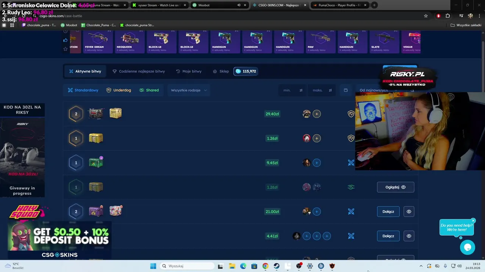Bookmark this page with the star icon

(x=426, y=16)
